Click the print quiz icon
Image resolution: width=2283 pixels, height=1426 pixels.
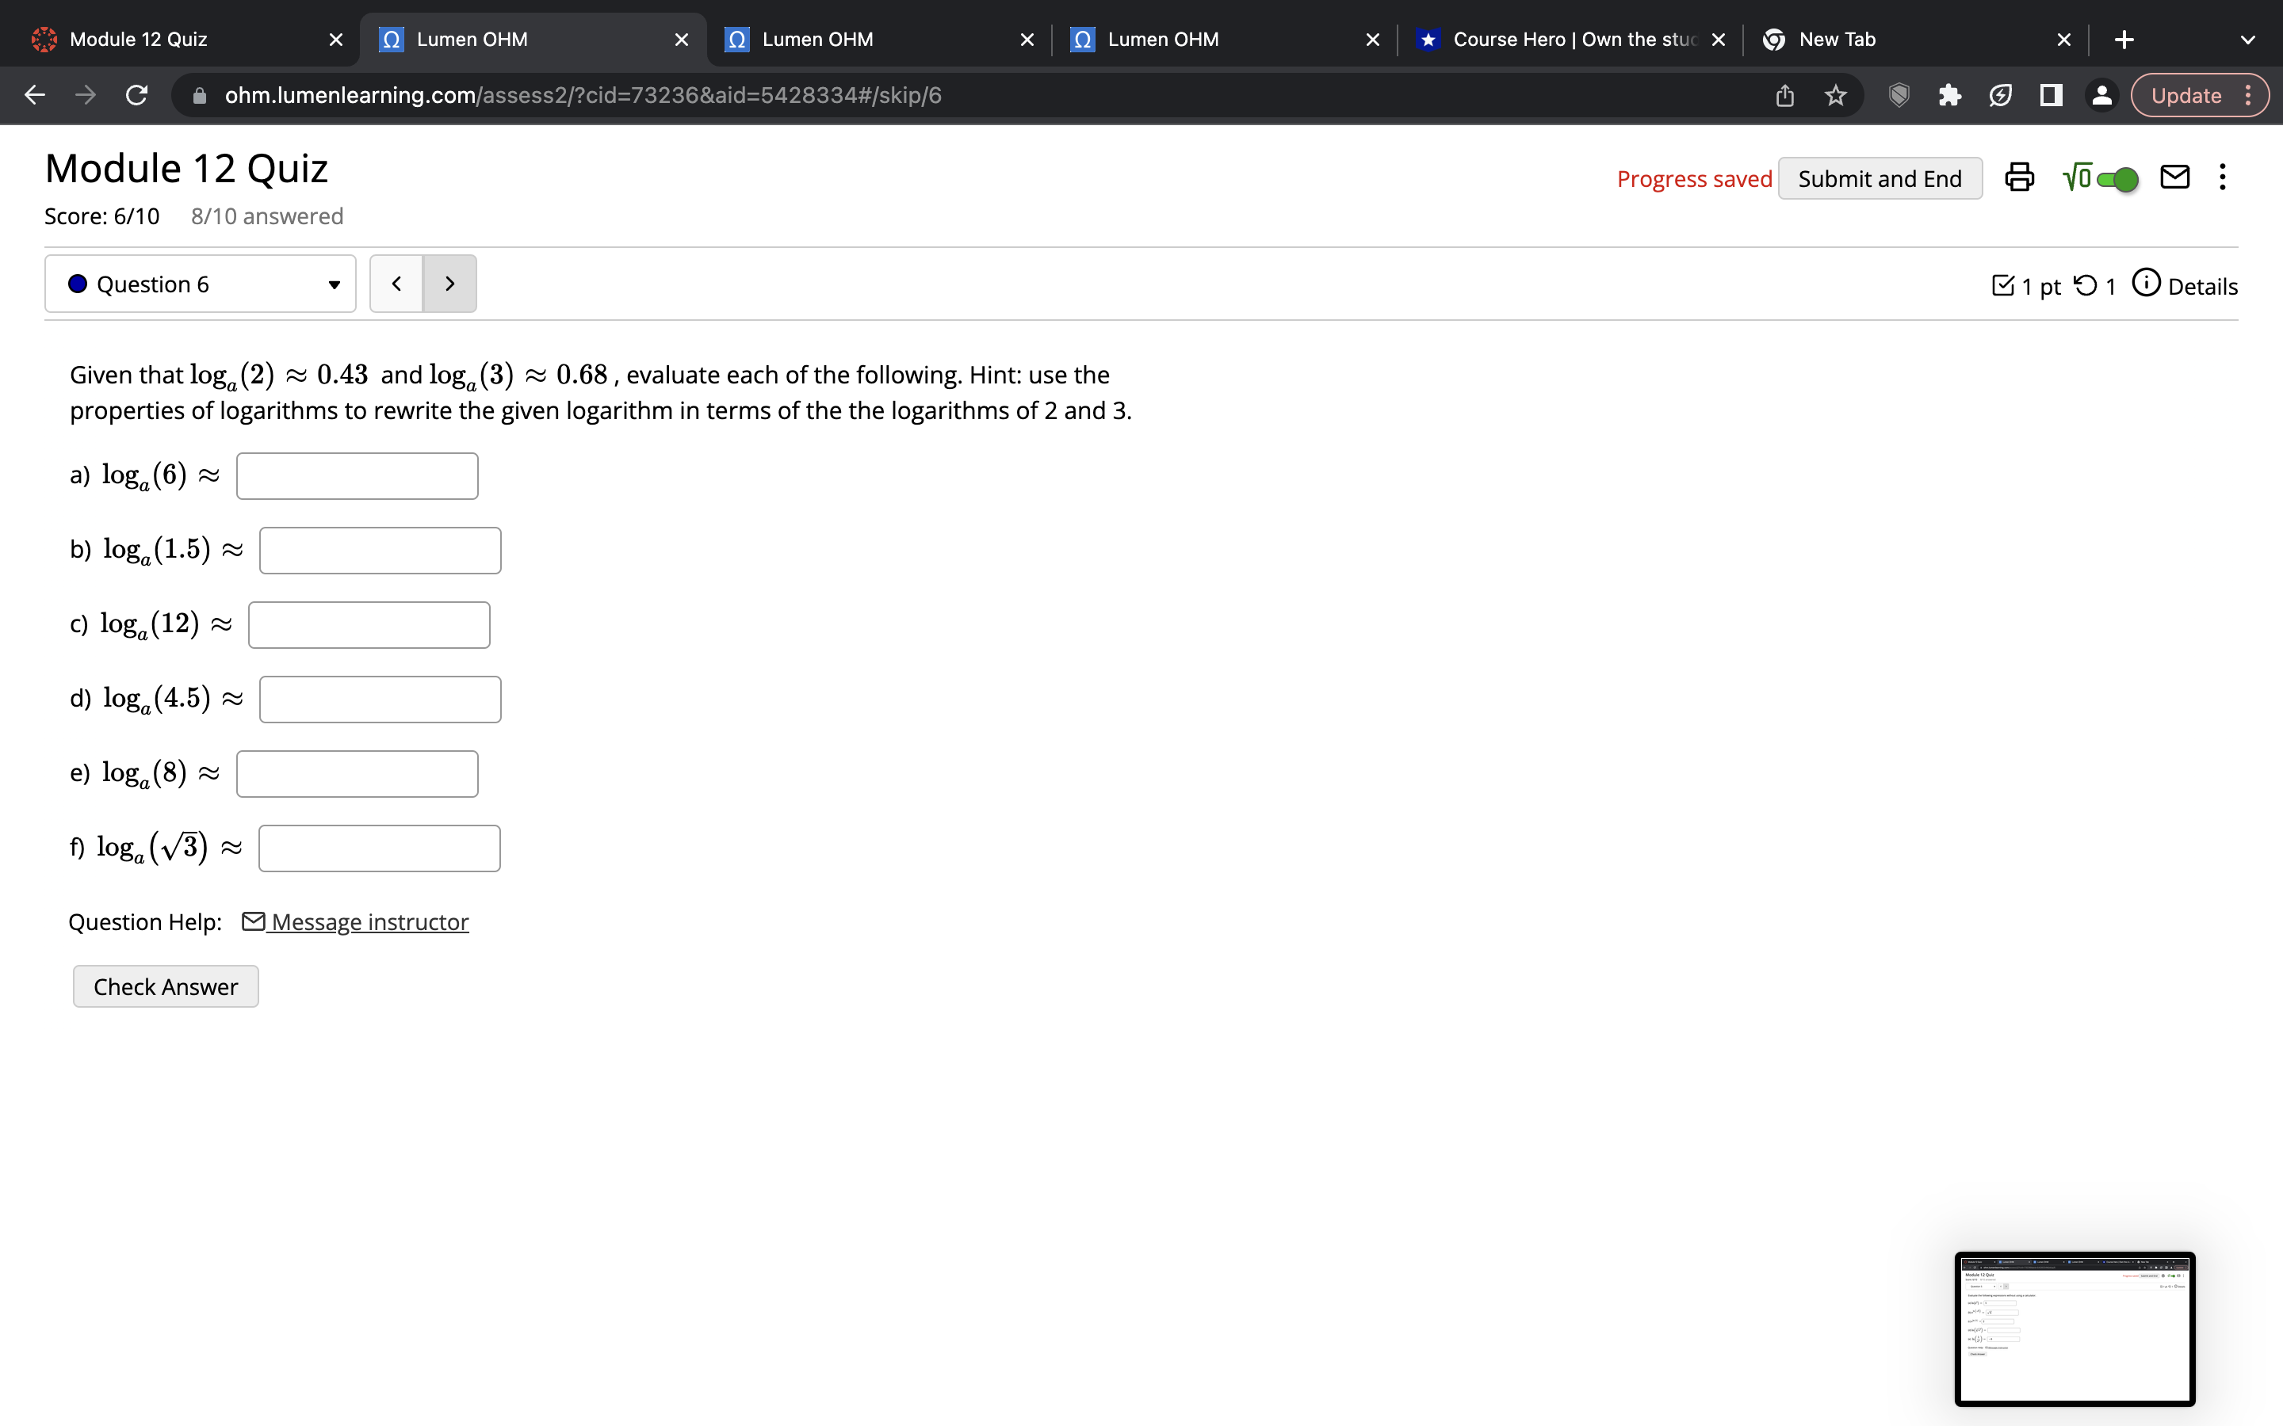coord(2019,177)
